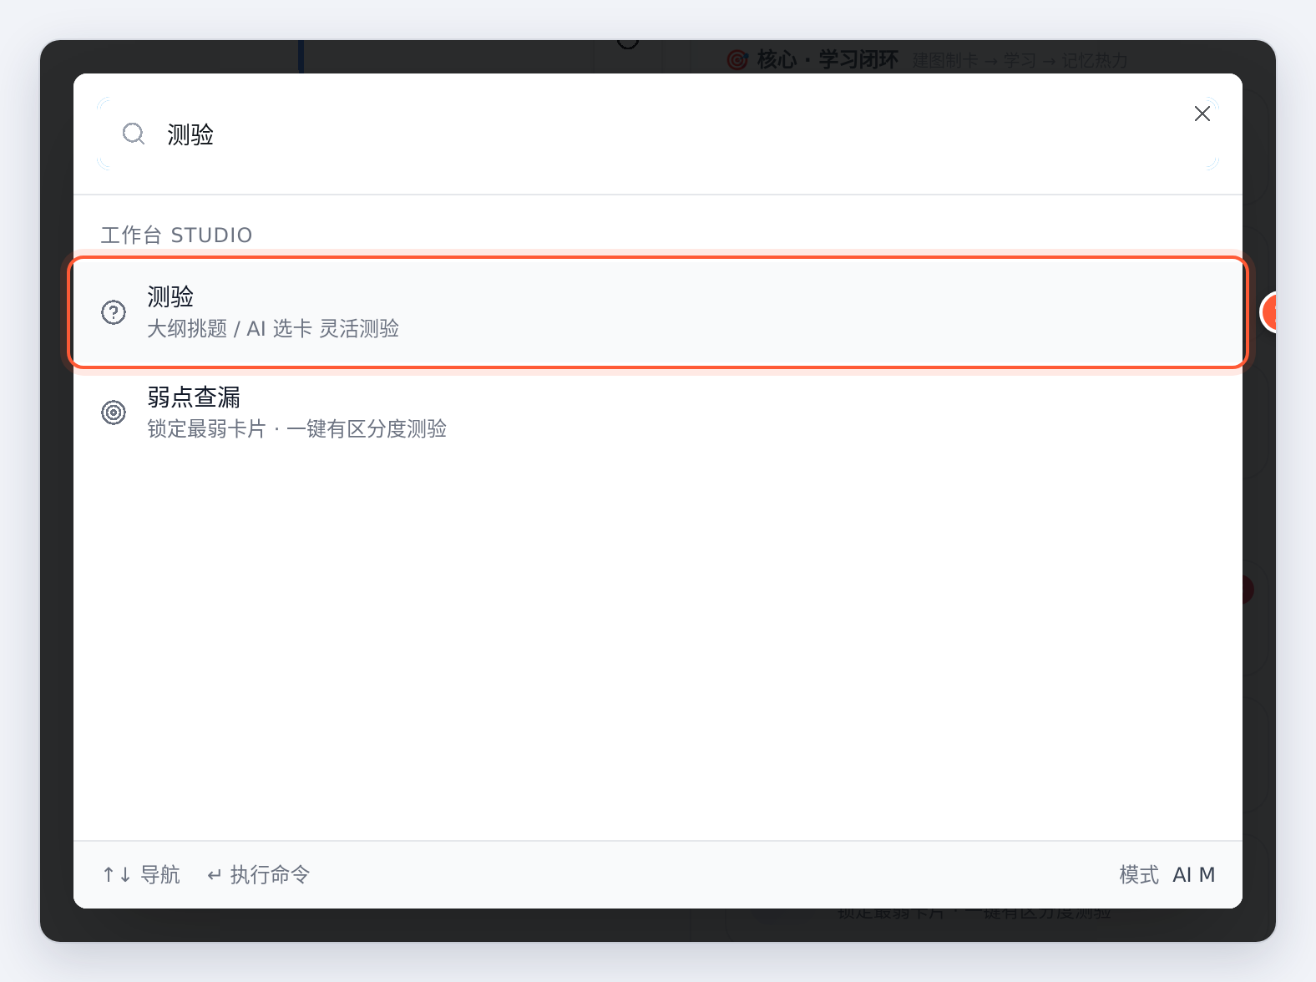
Task: Click the 锁定最弱卡片 · 一键有区分度测验 description
Action: pos(296,429)
